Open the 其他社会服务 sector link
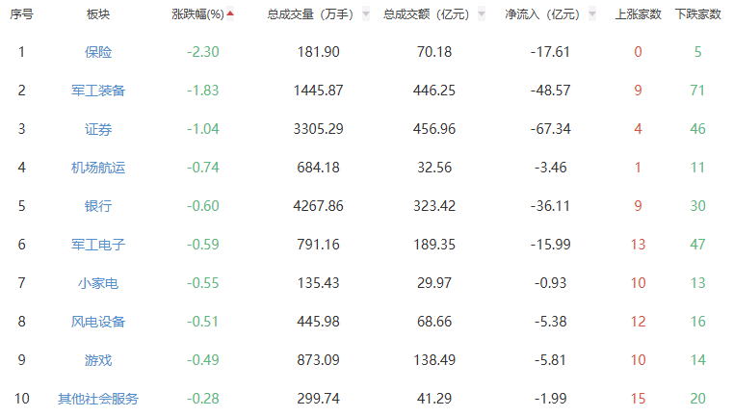733x417 pixels. coord(98,399)
